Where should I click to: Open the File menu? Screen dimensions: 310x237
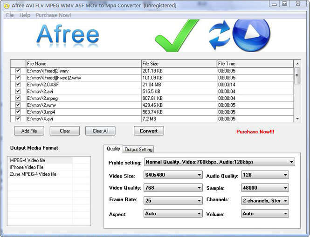10,15
